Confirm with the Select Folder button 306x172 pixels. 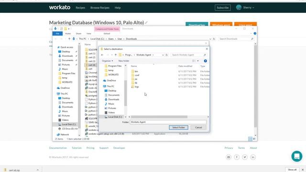coord(178,128)
